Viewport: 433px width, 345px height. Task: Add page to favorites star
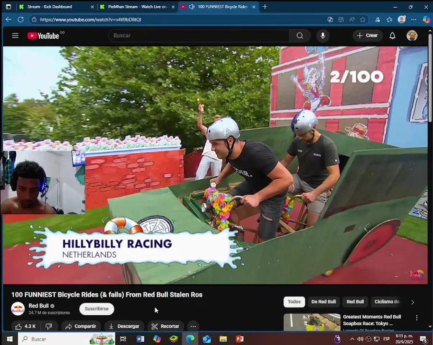(363, 20)
